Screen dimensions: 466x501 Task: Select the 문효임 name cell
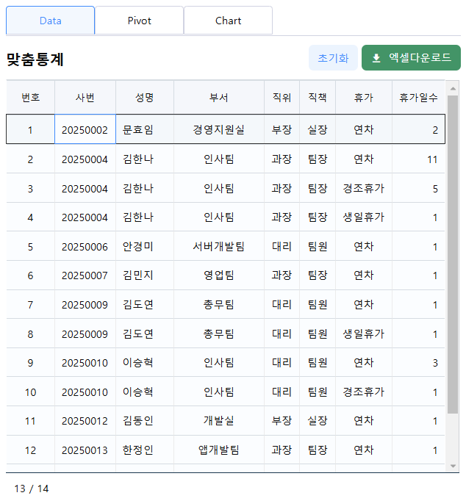click(138, 130)
